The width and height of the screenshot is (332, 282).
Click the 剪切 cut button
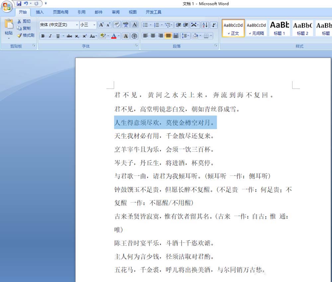click(x=24, y=21)
